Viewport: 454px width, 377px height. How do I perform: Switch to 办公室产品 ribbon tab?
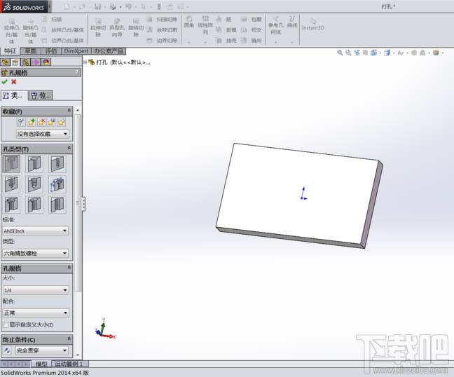click(109, 51)
